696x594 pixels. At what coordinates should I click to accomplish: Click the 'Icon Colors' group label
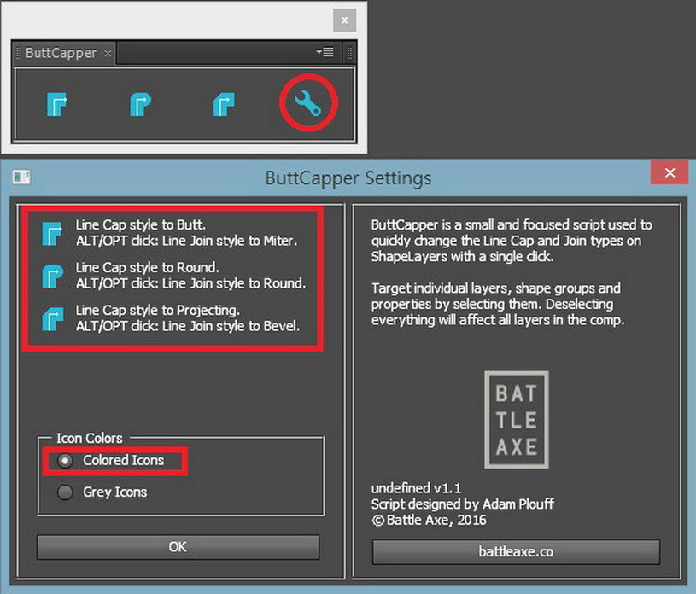click(x=89, y=439)
